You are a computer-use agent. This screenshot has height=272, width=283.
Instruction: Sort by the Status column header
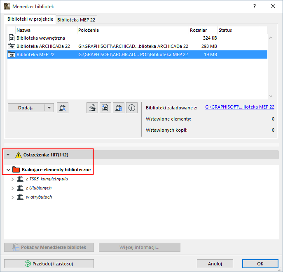238,30
